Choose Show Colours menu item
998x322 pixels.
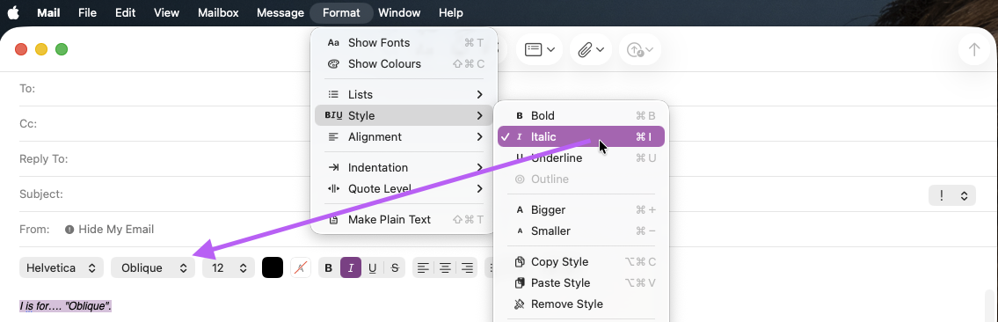[405, 63]
